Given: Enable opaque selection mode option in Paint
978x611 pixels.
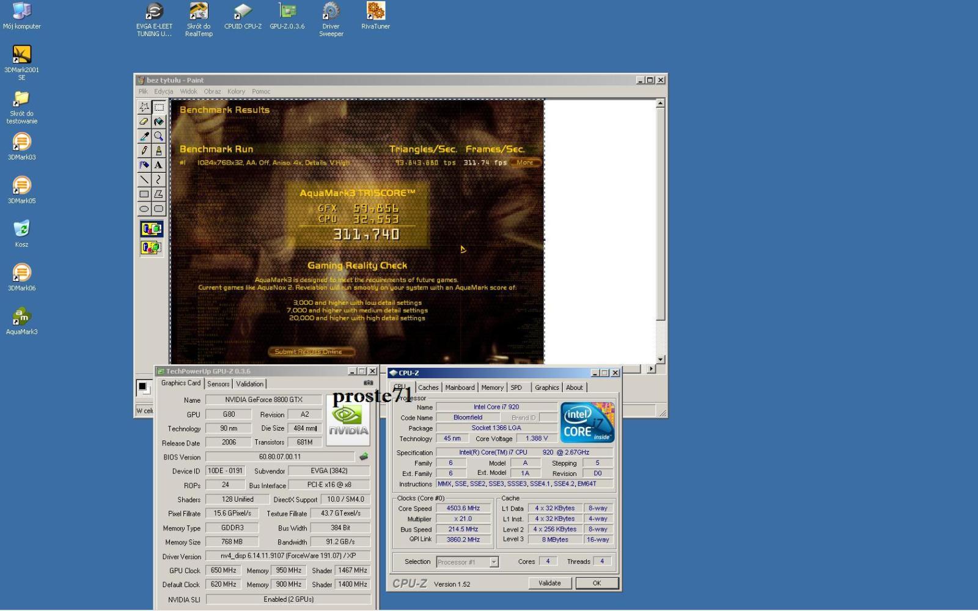Looking at the screenshot, I should coord(152,229).
